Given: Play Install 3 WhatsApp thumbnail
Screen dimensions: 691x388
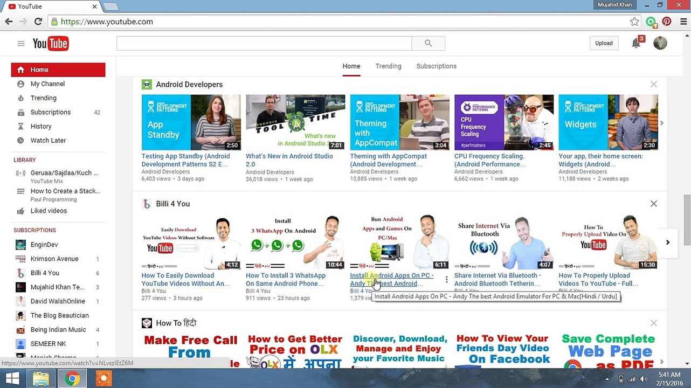Looking at the screenshot, I should point(295,242).
